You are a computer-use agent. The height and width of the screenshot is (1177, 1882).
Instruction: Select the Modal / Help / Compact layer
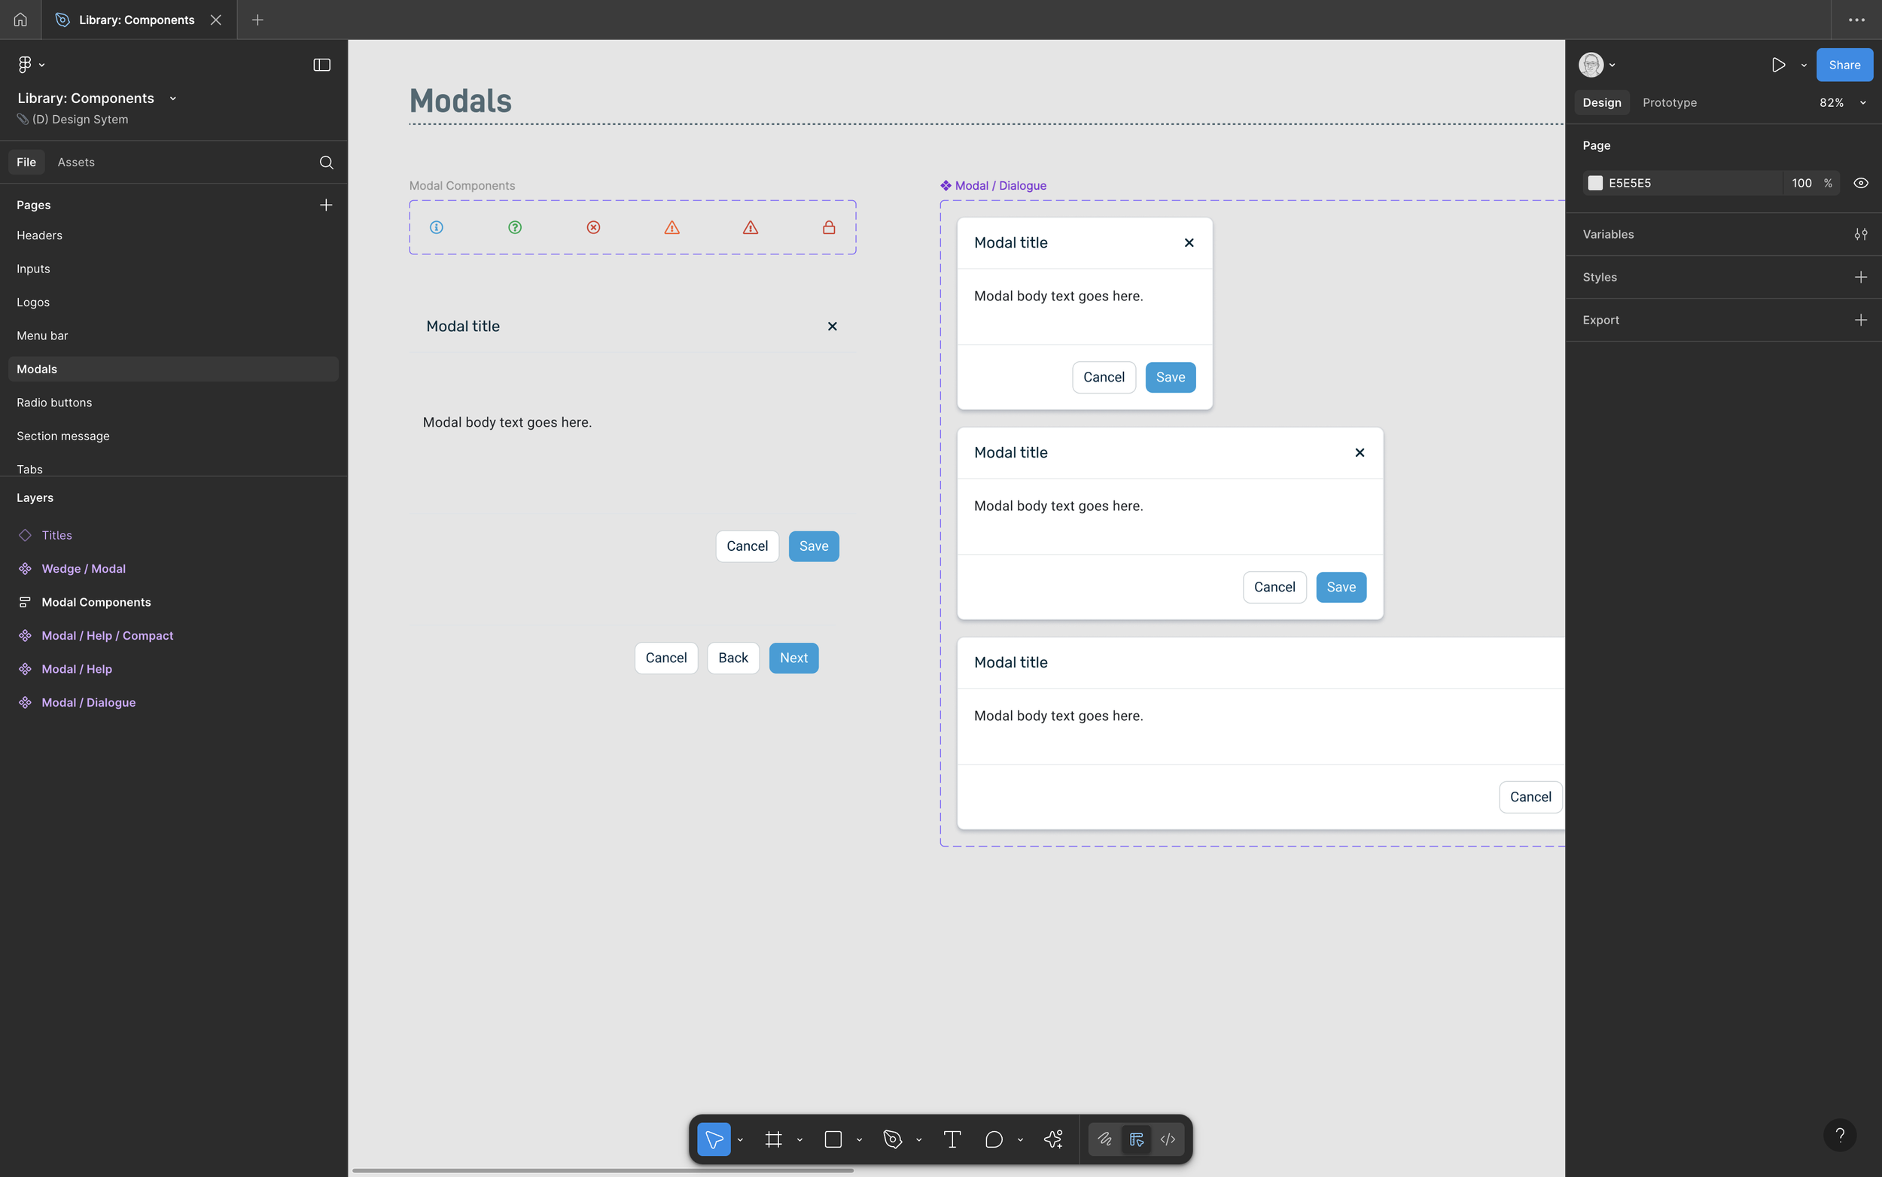pos(108,635)
